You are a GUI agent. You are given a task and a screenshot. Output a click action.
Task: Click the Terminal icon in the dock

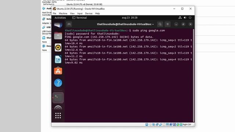(58, 98)
